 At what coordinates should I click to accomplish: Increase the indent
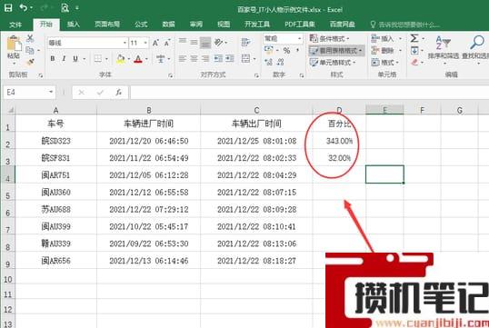click(230, 58)
